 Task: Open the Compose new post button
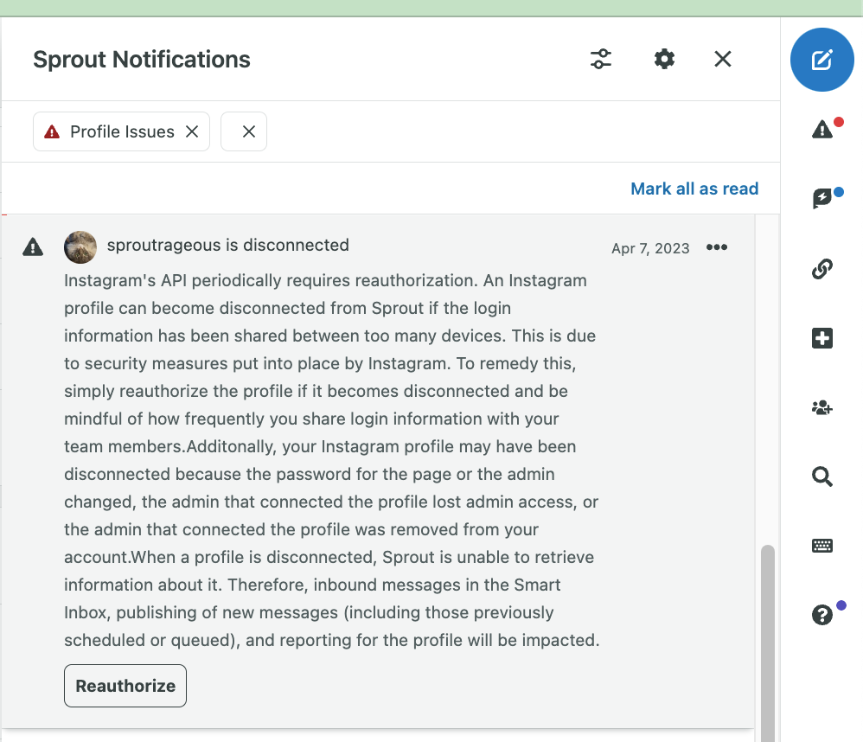[x=821, y=60]
